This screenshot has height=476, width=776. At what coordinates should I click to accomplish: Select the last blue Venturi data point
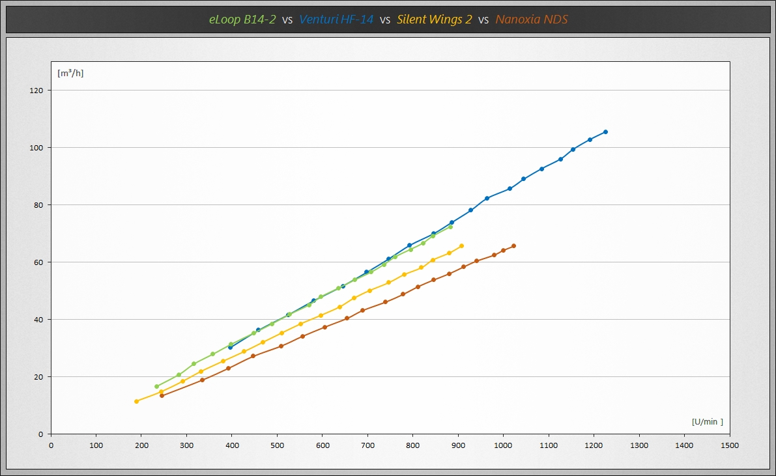click(606, 132)
